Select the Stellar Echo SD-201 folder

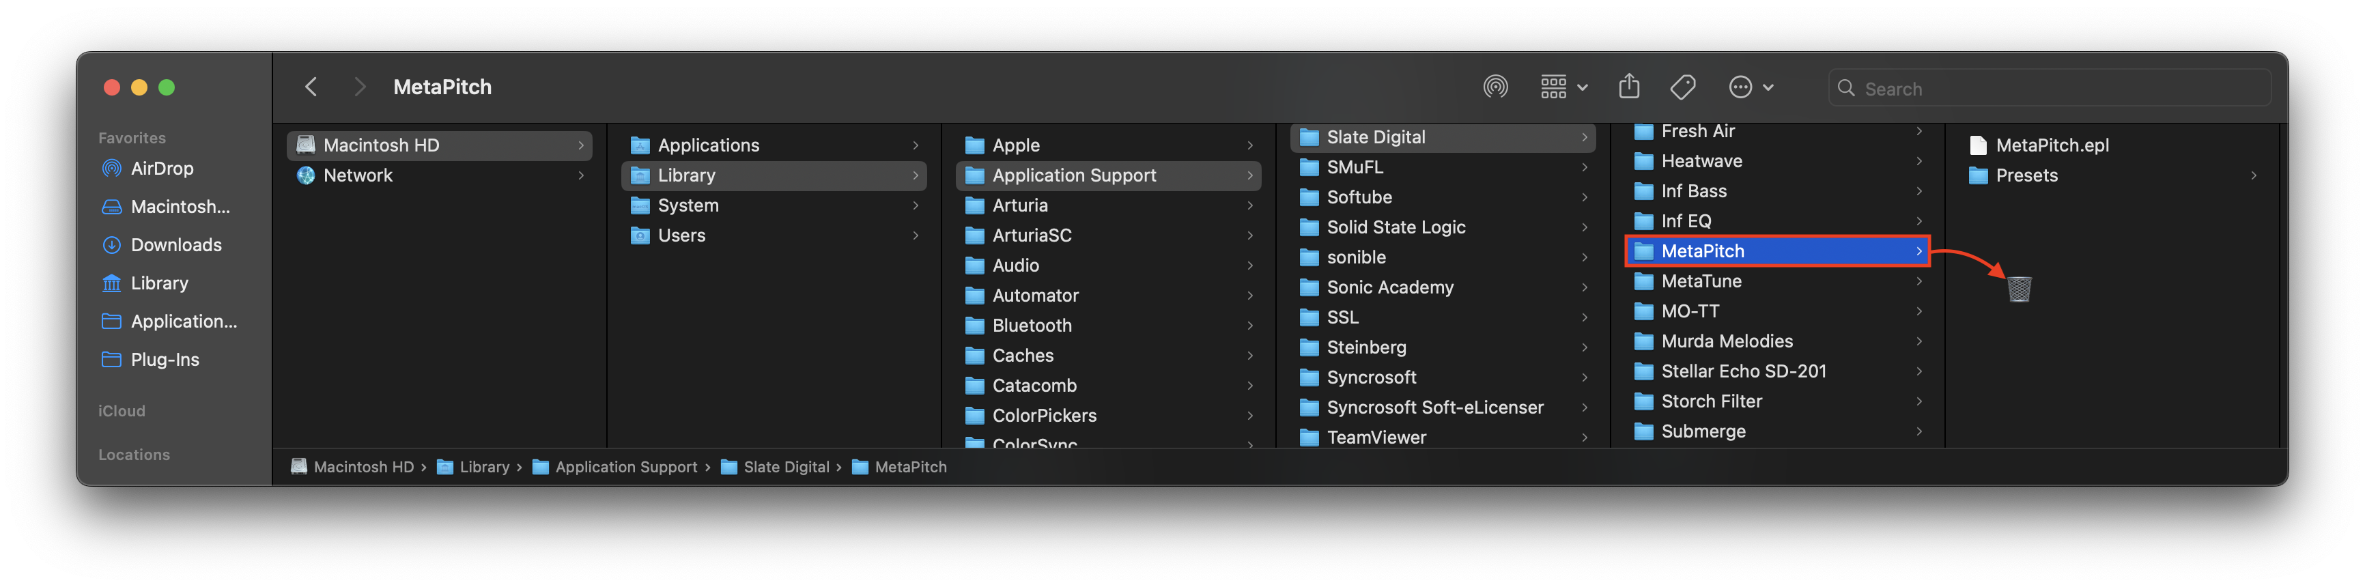tap(1776, 371)
